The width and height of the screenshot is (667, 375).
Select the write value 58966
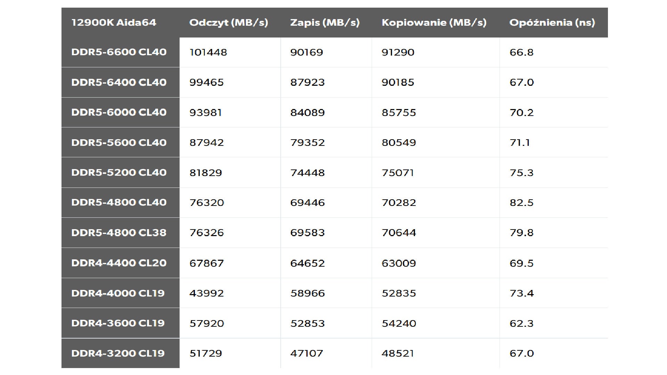pyautogui.click(x=307, y=293)
